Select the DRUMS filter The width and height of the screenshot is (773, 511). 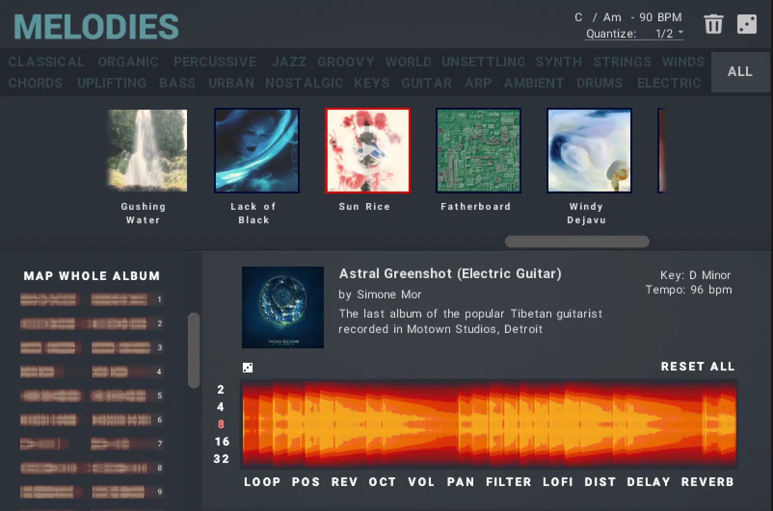[599, 83]
